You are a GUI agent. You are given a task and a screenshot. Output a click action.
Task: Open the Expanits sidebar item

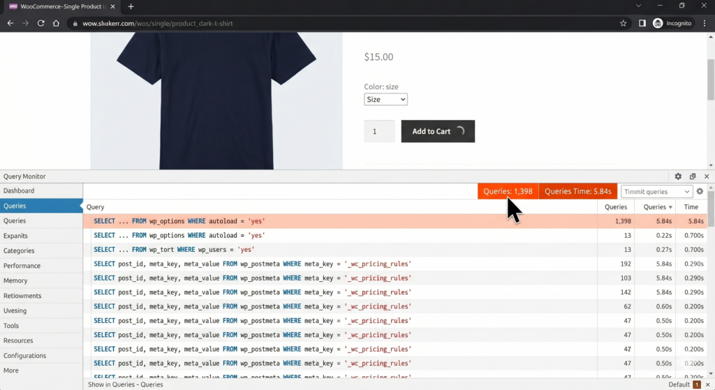tap(41, 236)
